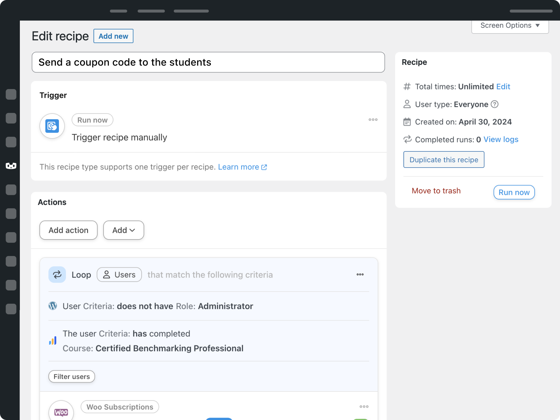
Task: Open the trigger three-dot options menu
Action: tap(373, 120)
